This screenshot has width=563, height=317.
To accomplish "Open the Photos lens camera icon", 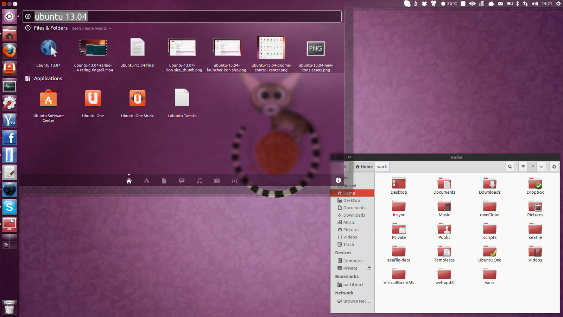I will click(x=217, y=181).
